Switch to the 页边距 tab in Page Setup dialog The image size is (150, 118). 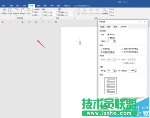(x=102, y=27)
